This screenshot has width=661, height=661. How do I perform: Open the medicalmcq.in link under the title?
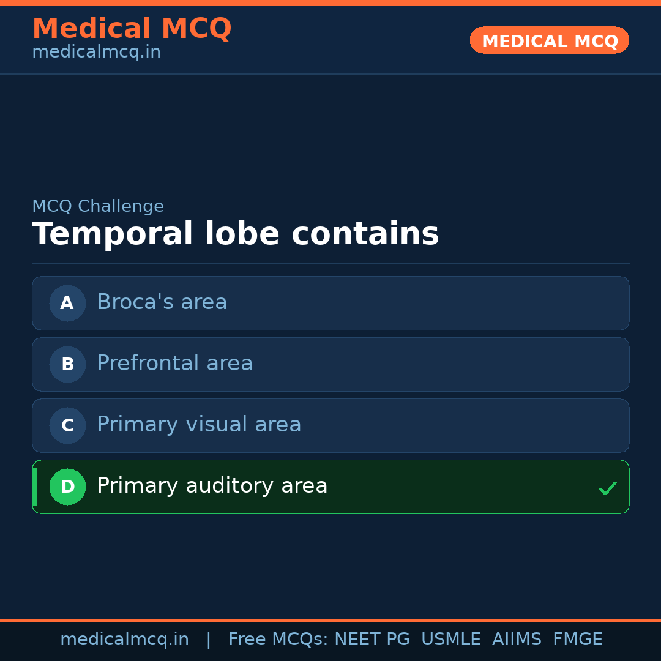point(96,52)
